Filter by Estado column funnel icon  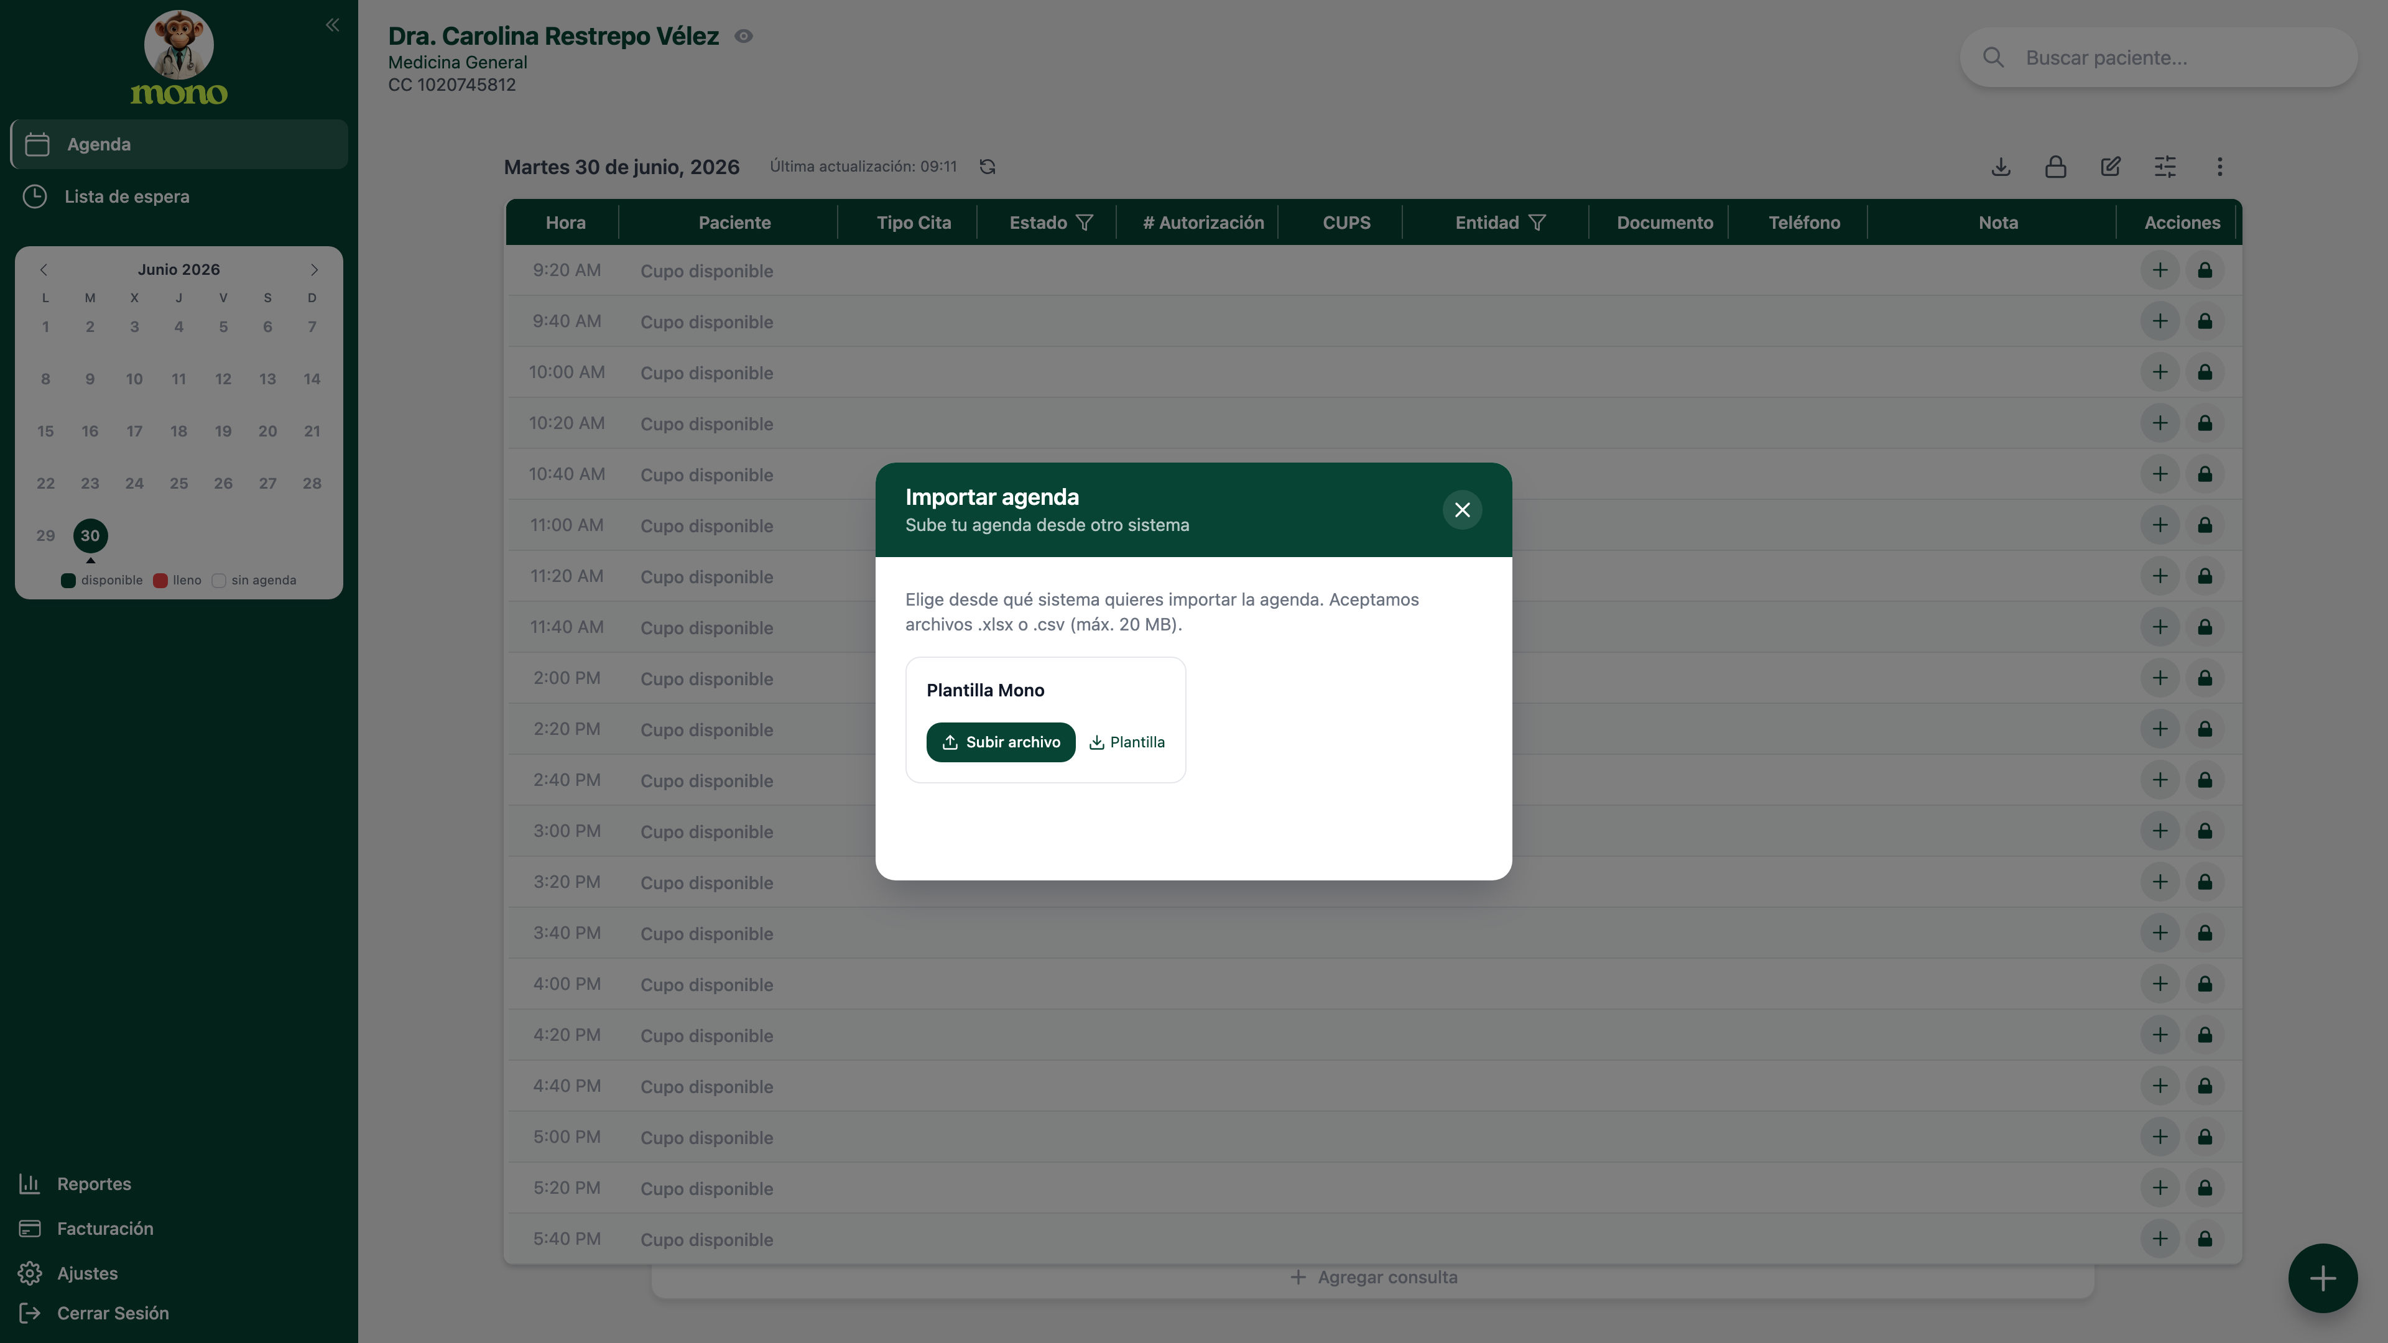[1085, 223]
